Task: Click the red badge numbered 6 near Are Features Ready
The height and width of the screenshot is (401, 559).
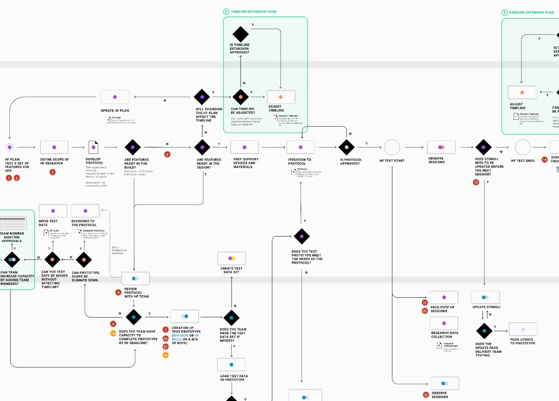Action: click(x=167, y=154)
